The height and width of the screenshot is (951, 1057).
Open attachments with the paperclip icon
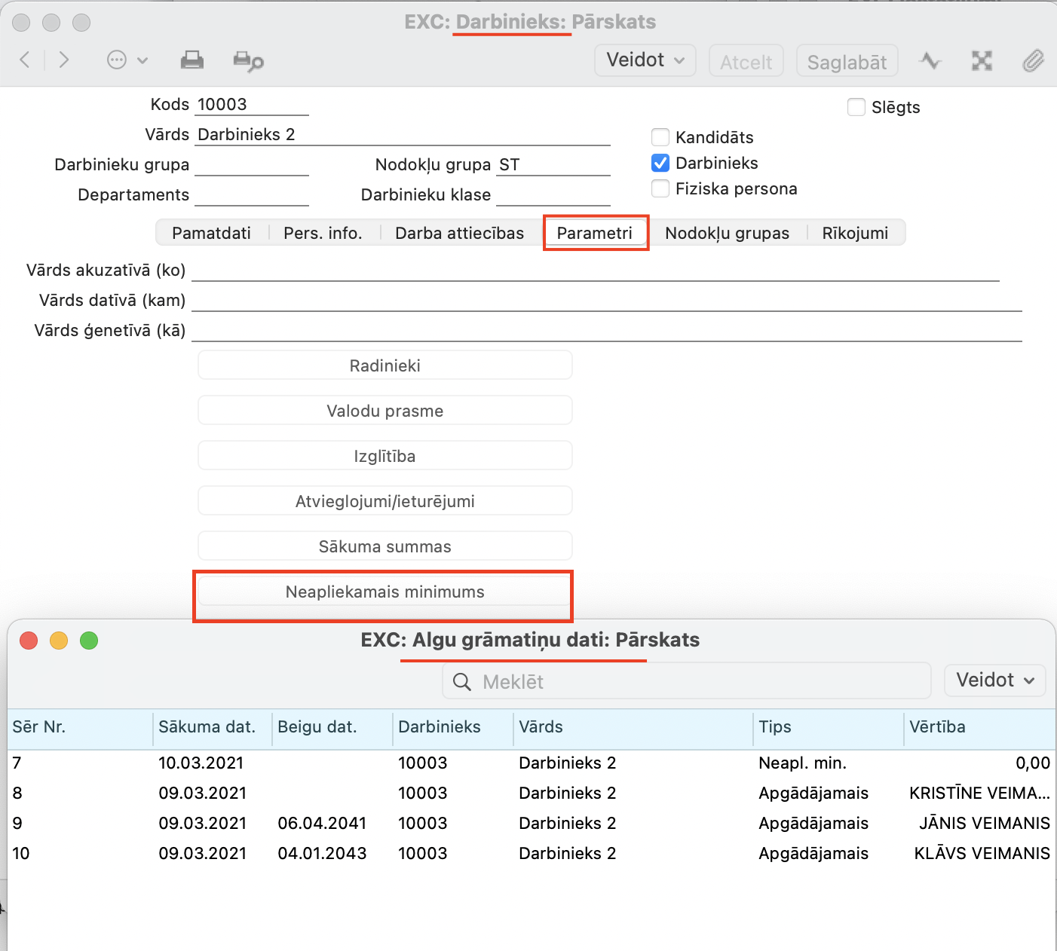1032,61
